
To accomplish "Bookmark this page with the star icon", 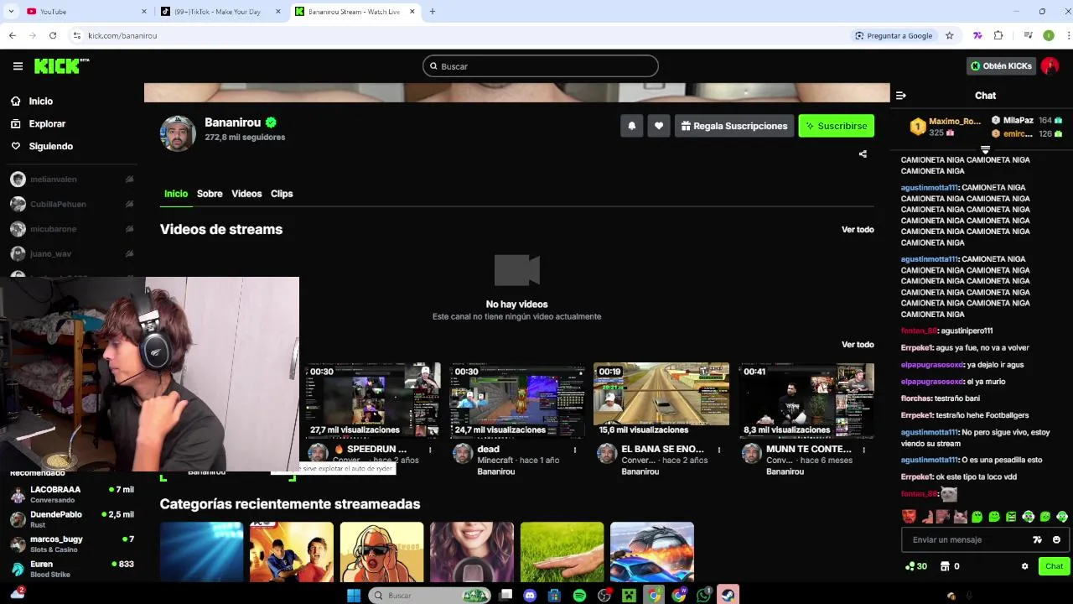I will coord(949,35).
